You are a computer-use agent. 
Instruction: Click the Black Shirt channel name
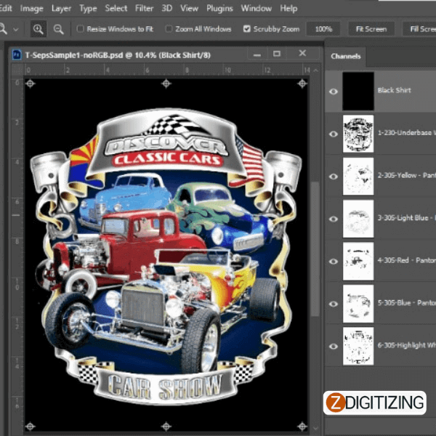coord(394,90)
